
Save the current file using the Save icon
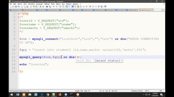16,6
